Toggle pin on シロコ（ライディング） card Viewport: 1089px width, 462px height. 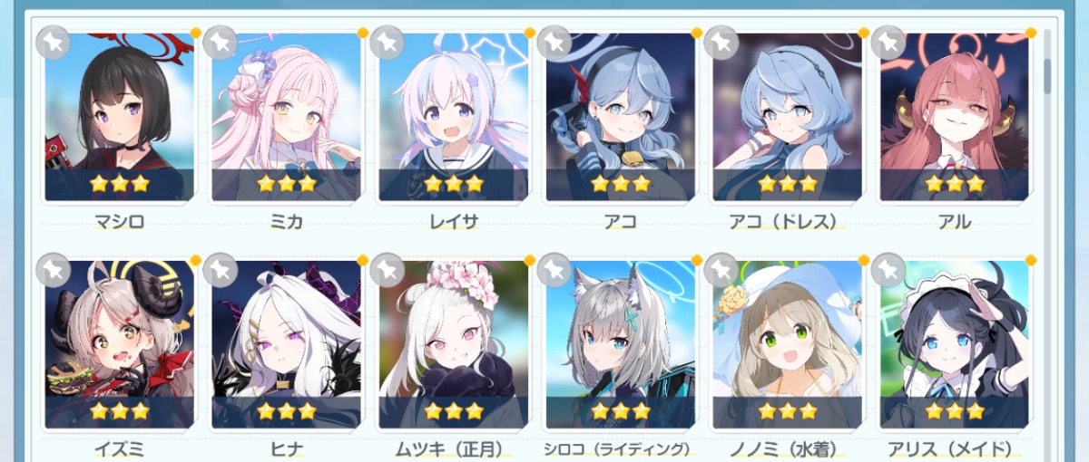coord(554,270)
